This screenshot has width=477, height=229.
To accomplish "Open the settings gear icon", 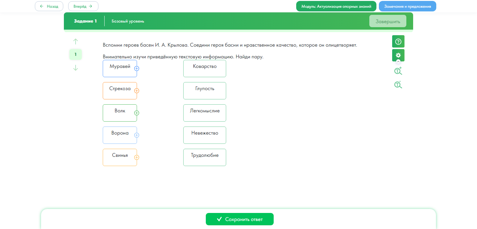I will 398,55.
